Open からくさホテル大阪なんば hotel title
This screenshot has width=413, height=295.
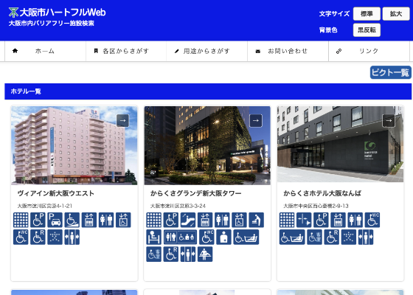(322, 193)
